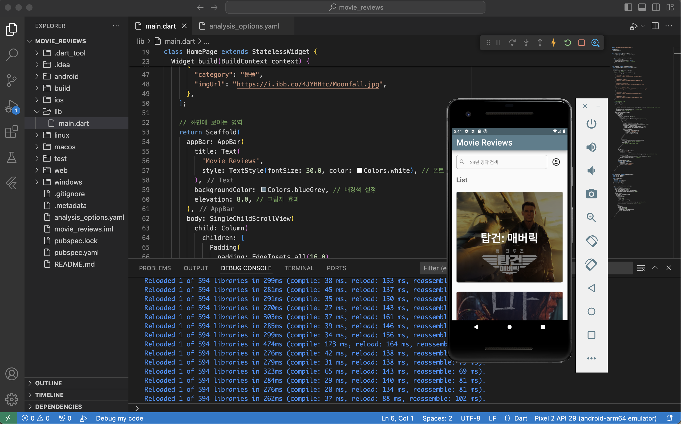Screen dimensions: 681x424
Task: Open the PORTS panel tab
Action: (x=337, y=268)
